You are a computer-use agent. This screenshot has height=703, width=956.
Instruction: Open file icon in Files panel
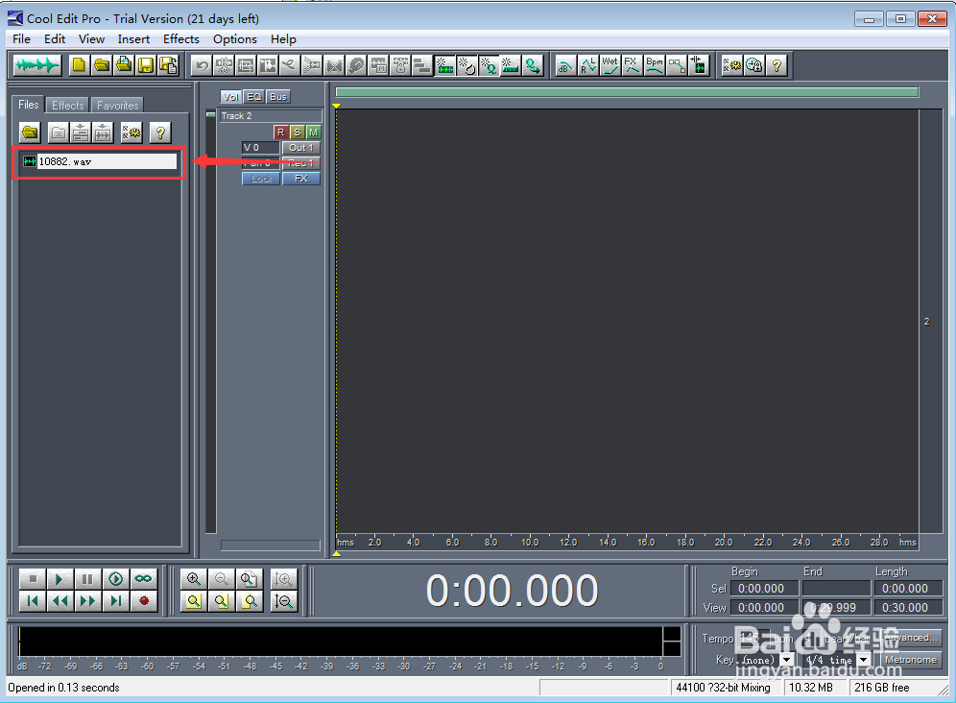point(30,132)
